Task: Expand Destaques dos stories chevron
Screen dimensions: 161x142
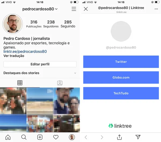Action: pos(75,73)
